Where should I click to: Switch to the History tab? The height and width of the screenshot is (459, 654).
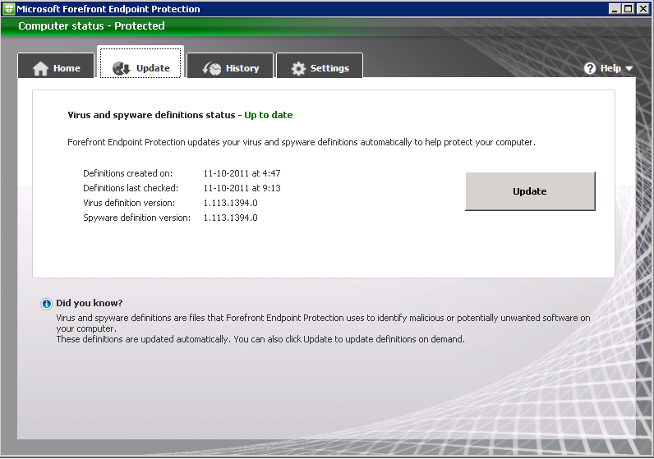tap(230, 67)
